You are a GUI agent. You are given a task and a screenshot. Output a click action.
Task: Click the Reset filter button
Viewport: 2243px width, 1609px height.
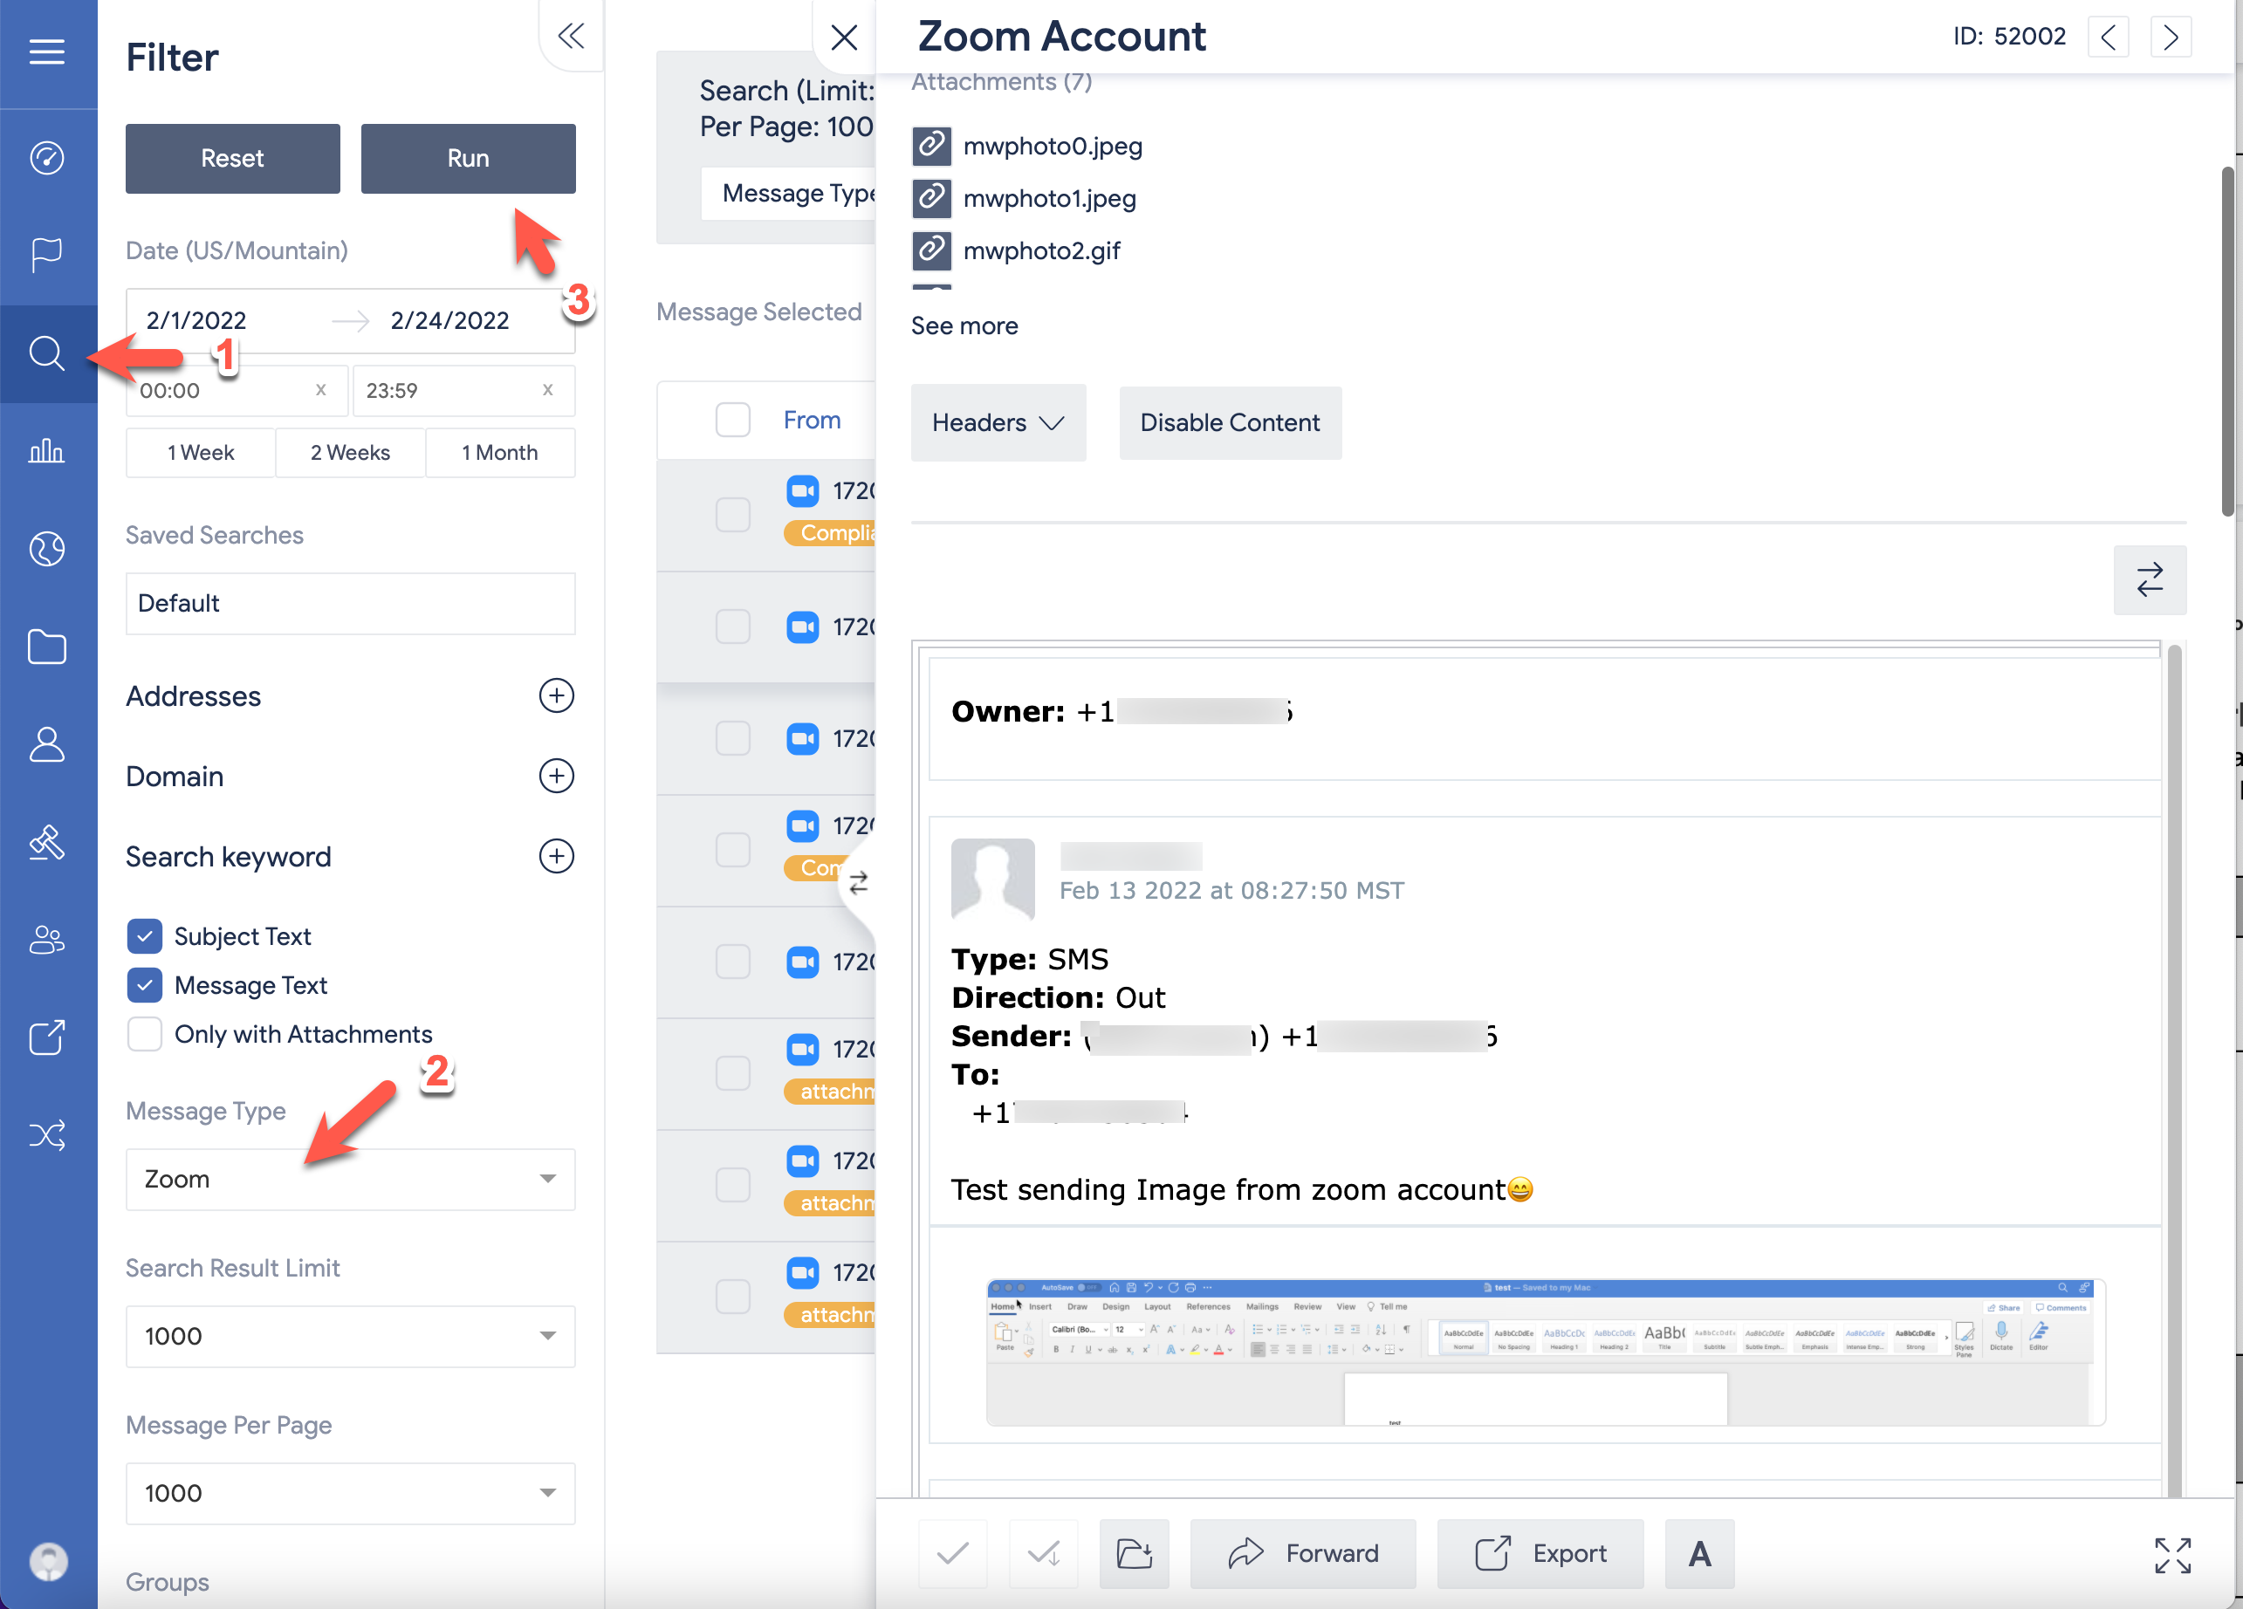(x=232, y=158)
